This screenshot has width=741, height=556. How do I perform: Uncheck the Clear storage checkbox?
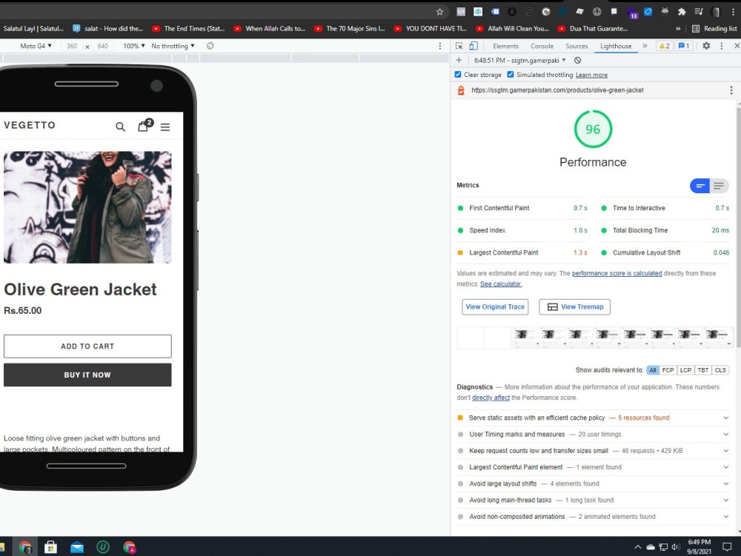click(x=458, y=75)
